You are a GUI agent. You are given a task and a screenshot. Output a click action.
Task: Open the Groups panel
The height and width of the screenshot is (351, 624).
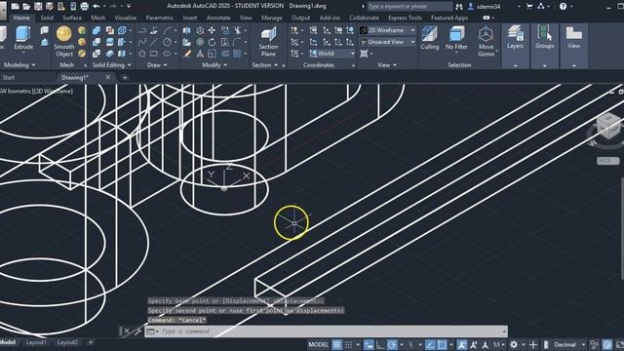tap(544, 37)
